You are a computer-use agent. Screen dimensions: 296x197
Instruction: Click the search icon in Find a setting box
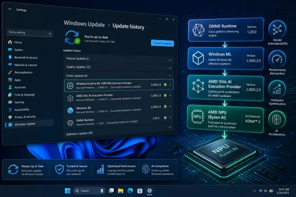(50, 33)
